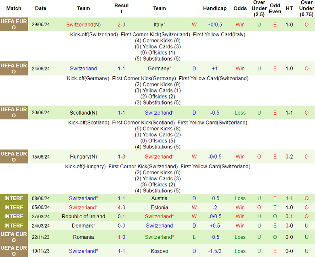Click the HT column header
The width and height of the screenshot is (315, 257).
pos(289,8)
